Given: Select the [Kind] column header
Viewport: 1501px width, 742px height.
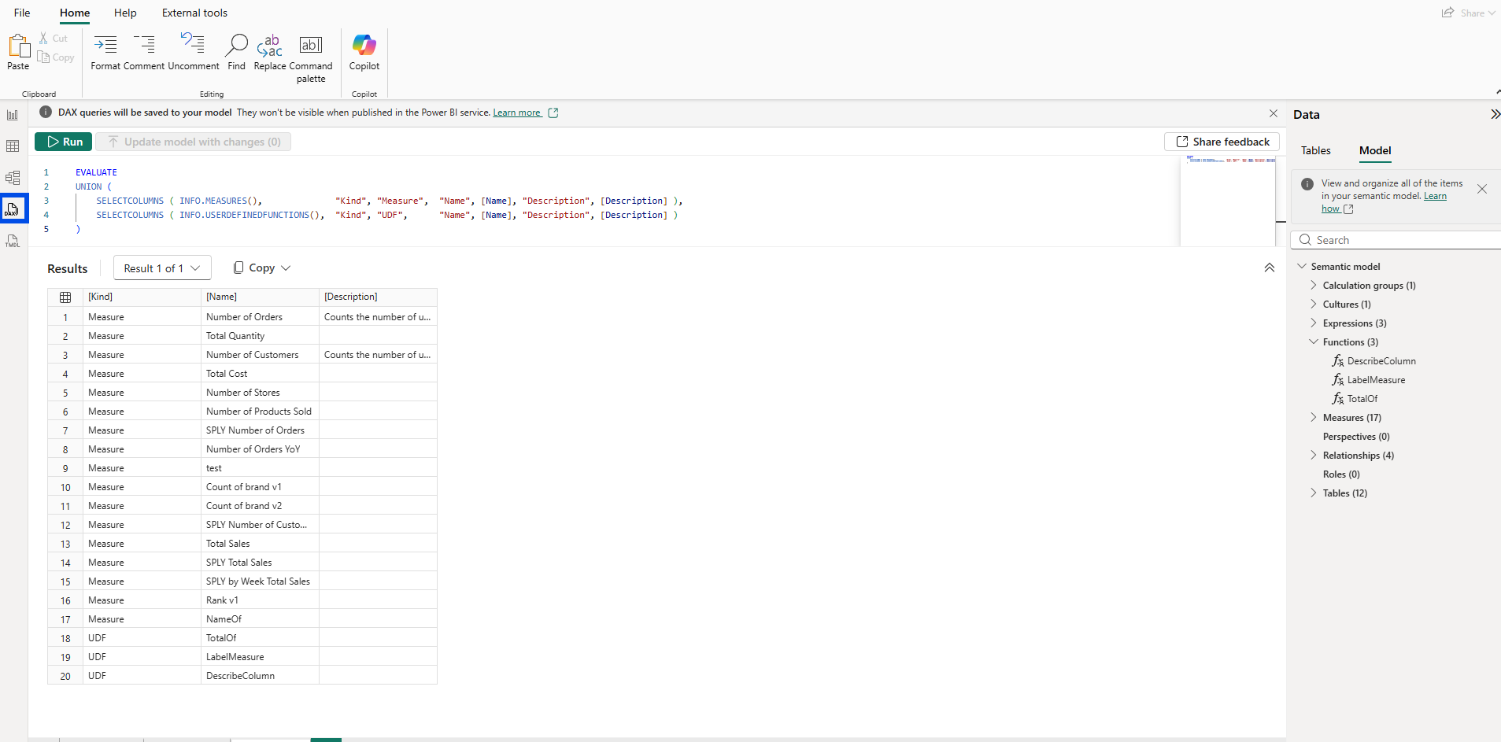Looking at the screenshot, I should click(x=142, y=297).
